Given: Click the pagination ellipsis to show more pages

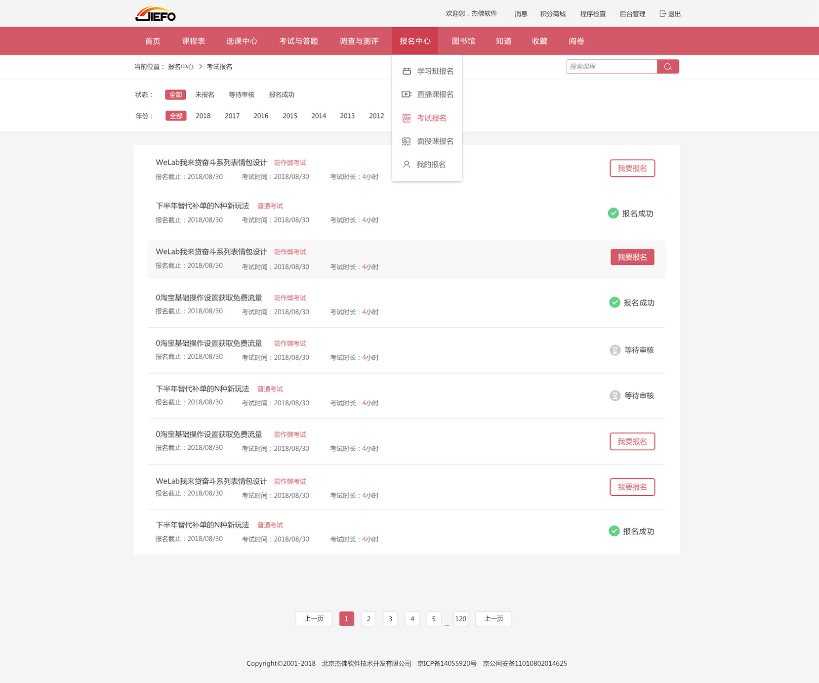Looking at the screenshot, I should click(x=447, y=625).
